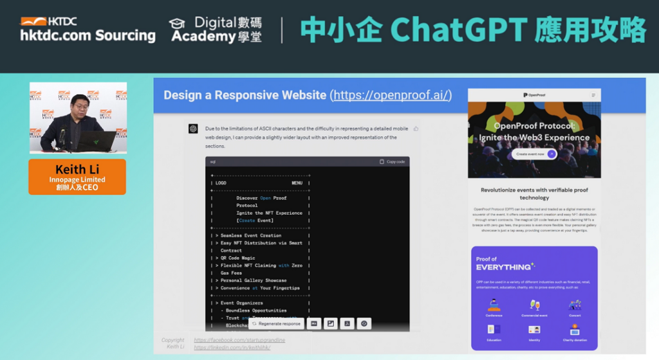Select the Education icon
This screenshot has width=659, height=360.
point(494,330)
